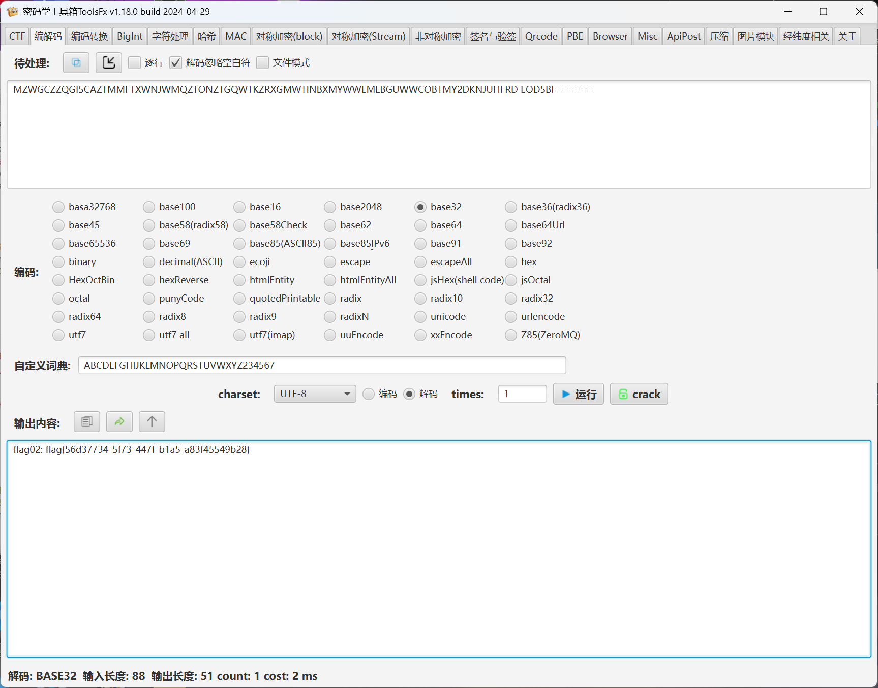Choose the 编码 encode radio button
878x688 pixels.
(369, 394)
